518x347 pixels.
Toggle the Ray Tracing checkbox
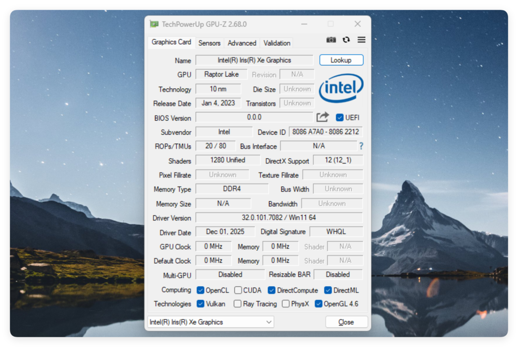[237, 304]
